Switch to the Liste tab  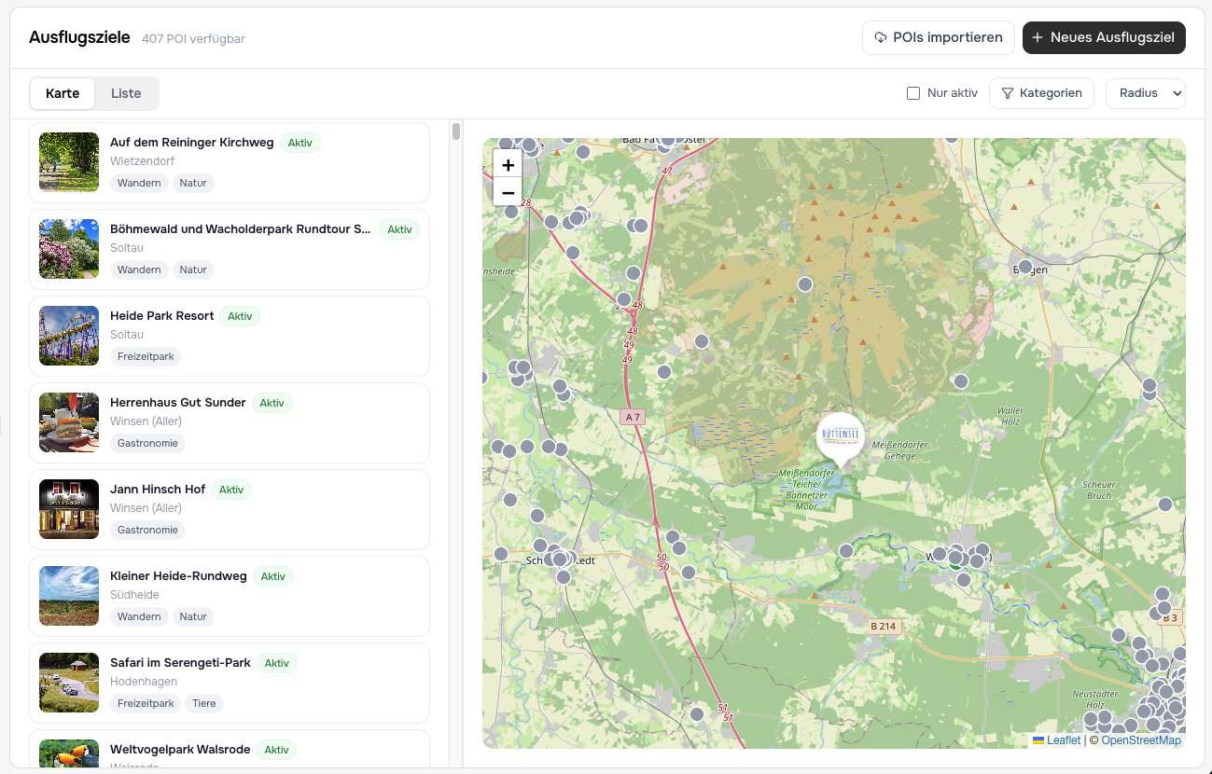tap(126, 93)
